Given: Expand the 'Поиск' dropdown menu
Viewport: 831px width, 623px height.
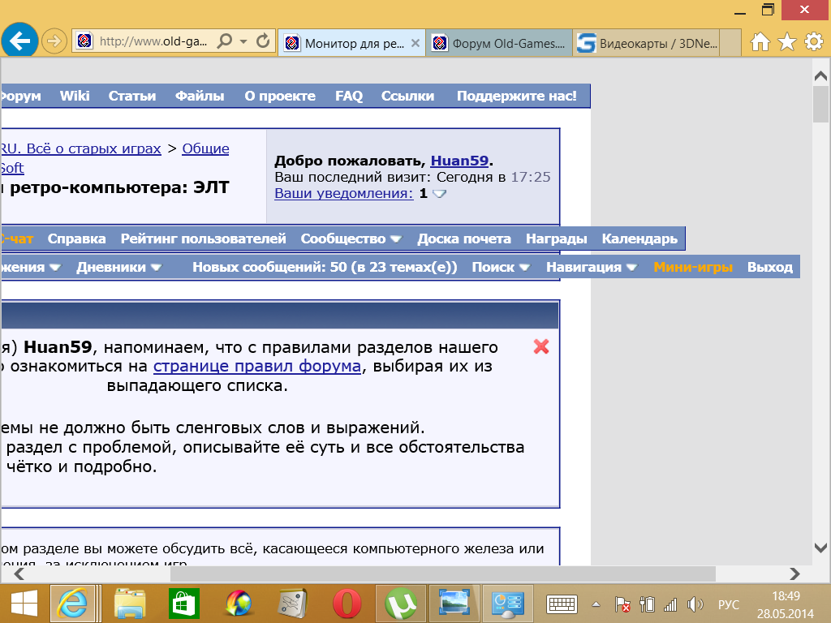Looking at the screenshot, I should pos(501,267).
